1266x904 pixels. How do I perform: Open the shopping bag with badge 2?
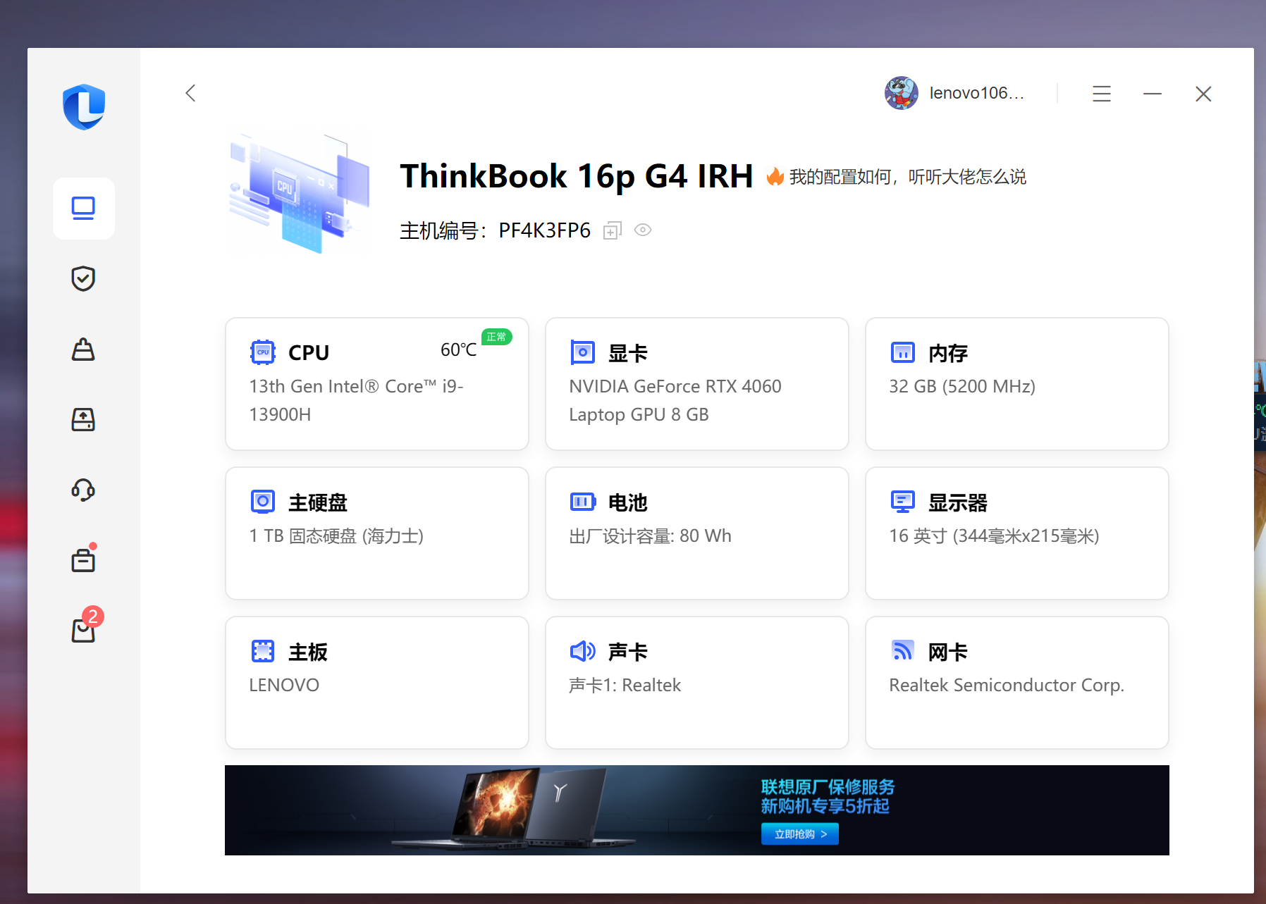(83, 629)
